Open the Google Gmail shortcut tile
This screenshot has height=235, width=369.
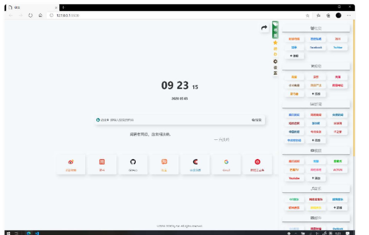point(226,164)
